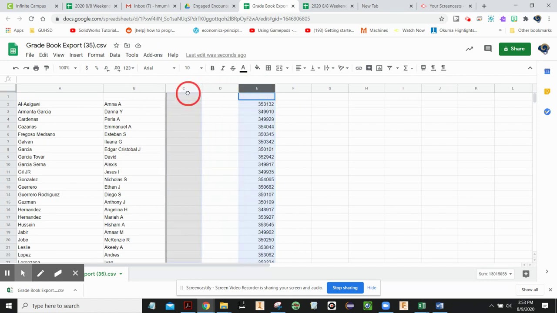This screenshot has width=557, height=313.
Task: Format the cell as currency
Action: point(87,68)
